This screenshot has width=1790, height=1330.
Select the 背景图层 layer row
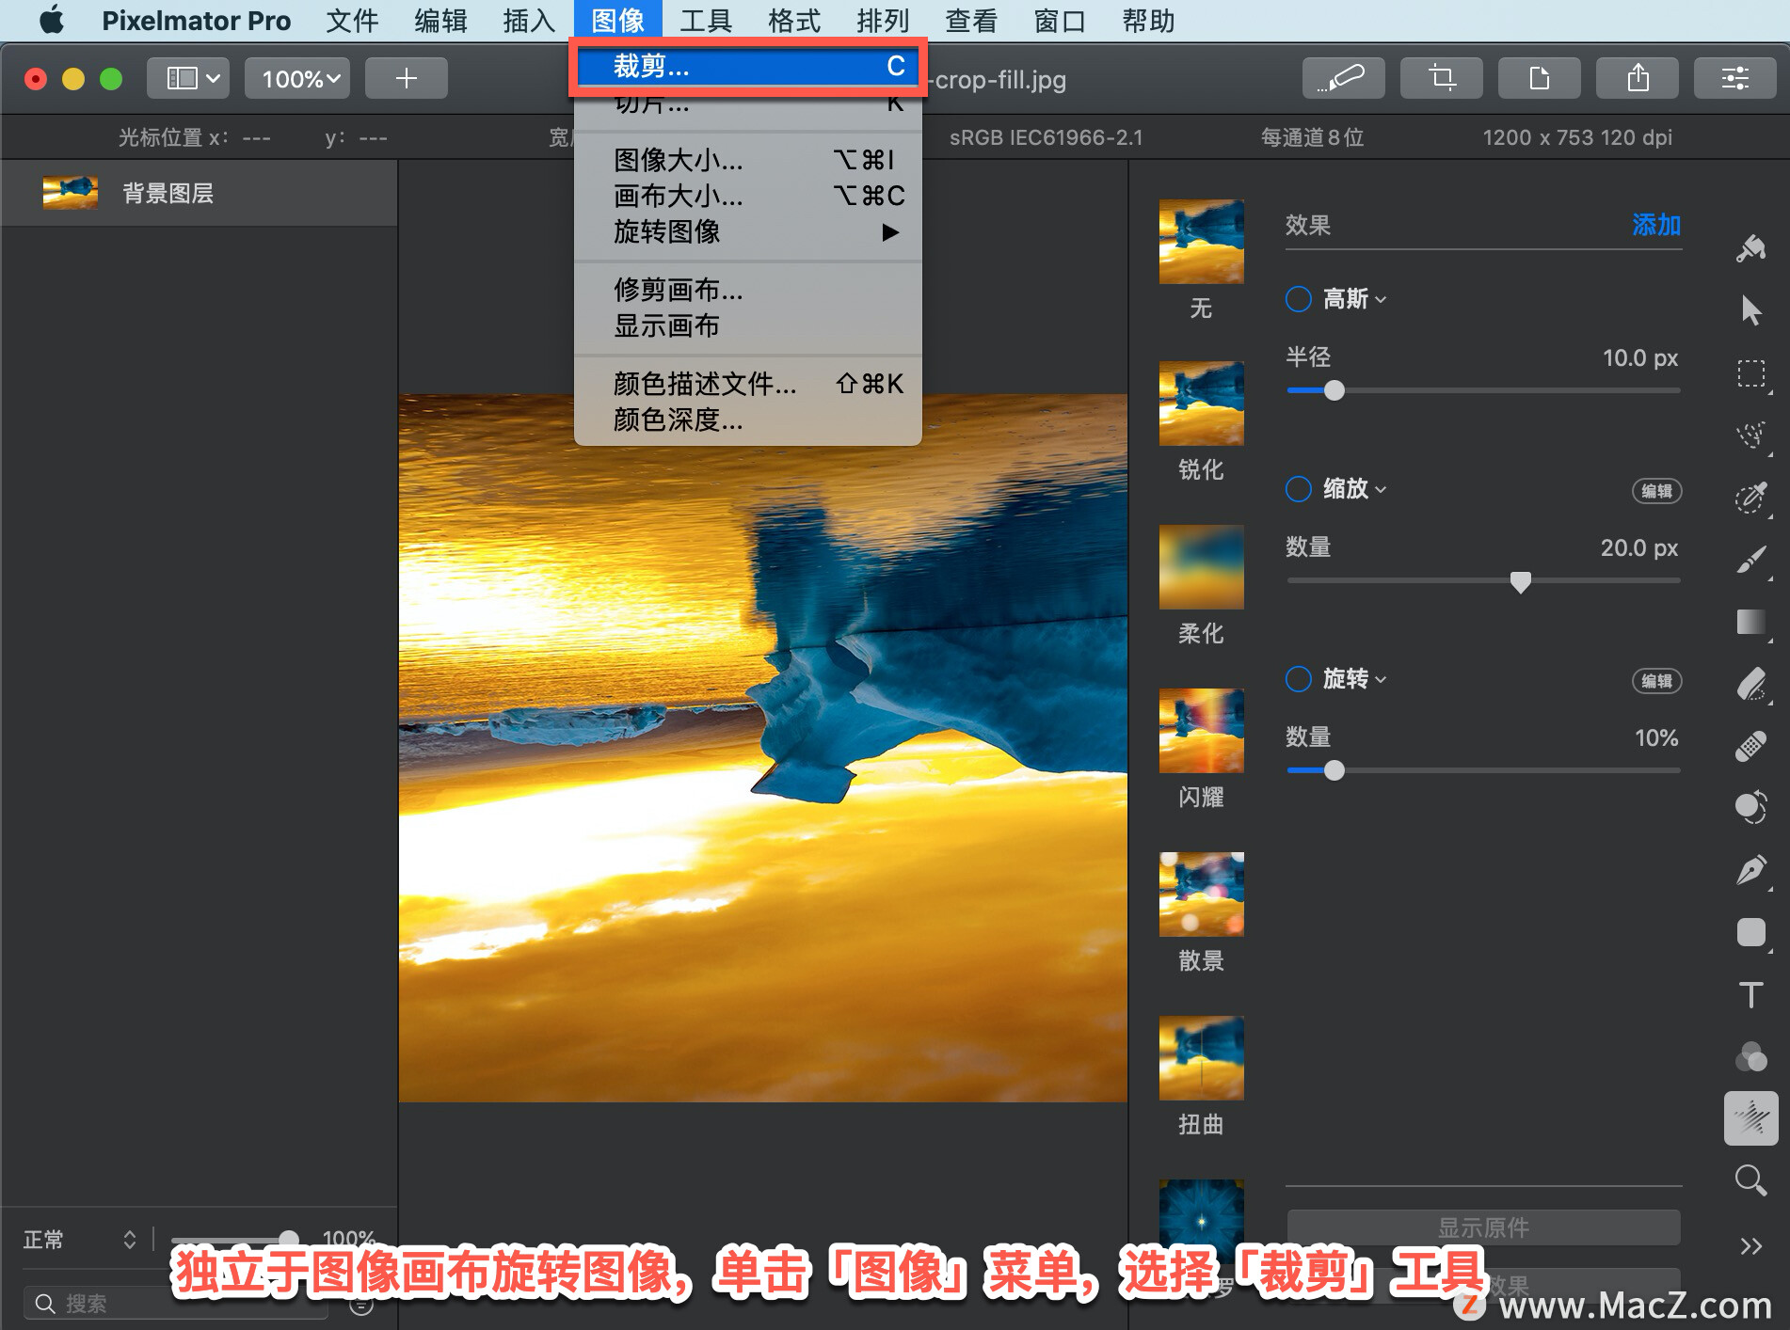(199, 193)
